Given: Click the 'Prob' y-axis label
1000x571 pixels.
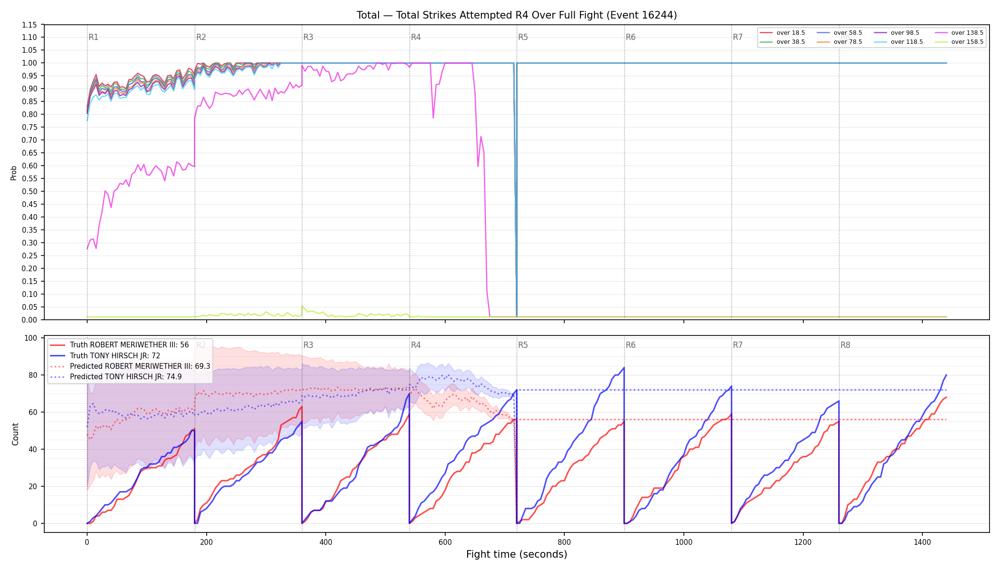Looking at the screenshot, I should [14, 173].
